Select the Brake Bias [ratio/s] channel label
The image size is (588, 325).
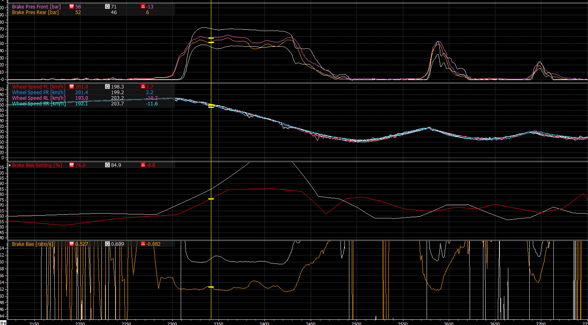click(x=33, y=244)
